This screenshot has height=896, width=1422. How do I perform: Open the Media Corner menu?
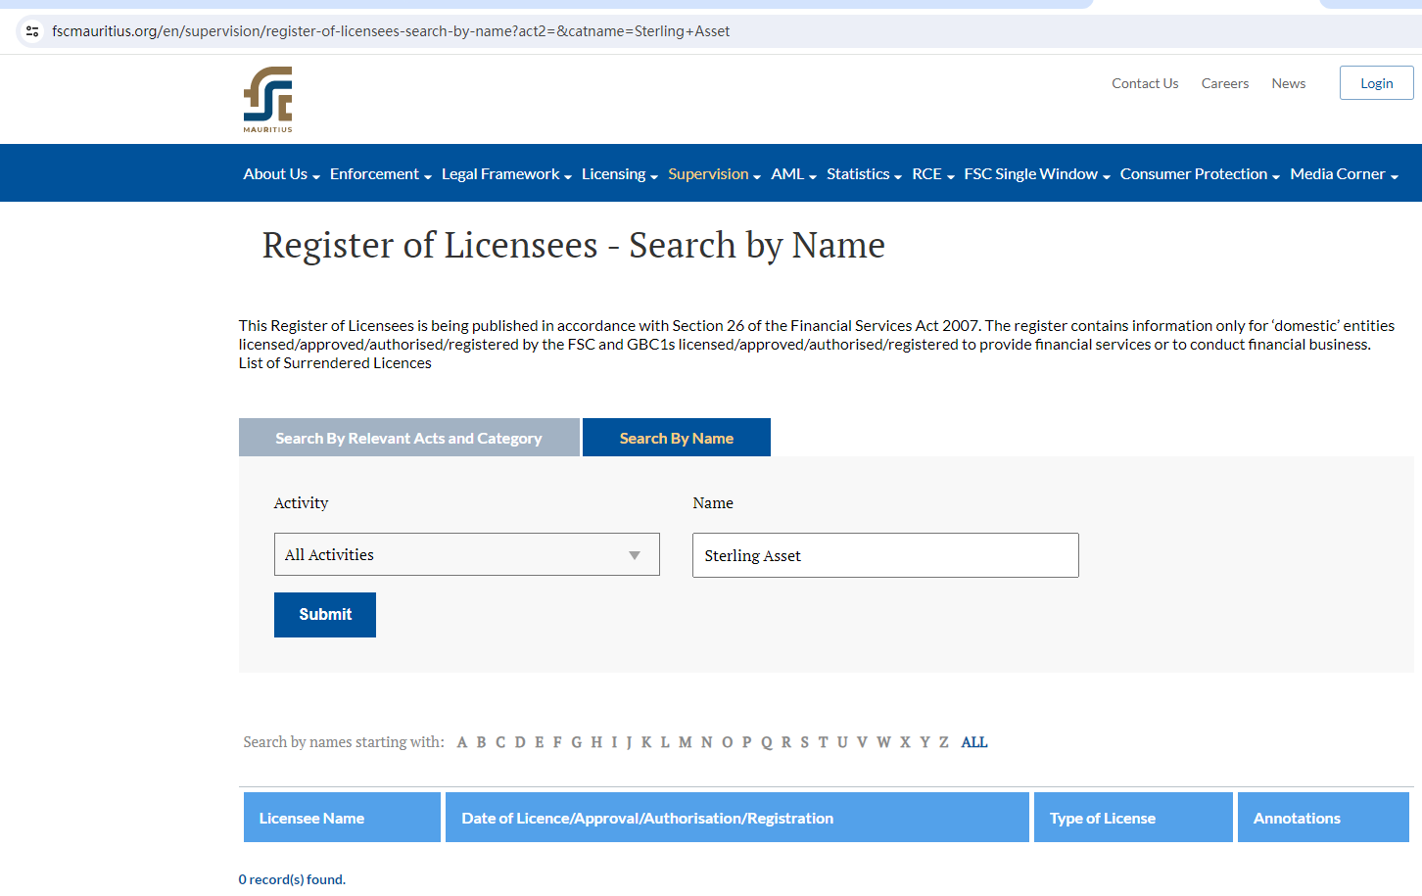point(1343,174)
